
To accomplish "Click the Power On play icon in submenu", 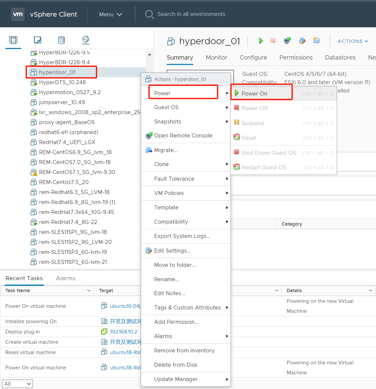I will tap(237, 93).
